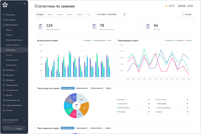Select the Вчера period tab
Viewport: 201px width, 134px height.
point(50,14)
